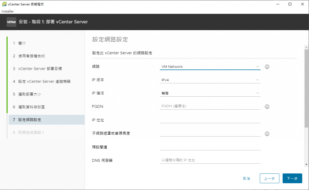Click vCenter Server installer title bar icon
Screen dimensions: 309x190
click(4, 4)
